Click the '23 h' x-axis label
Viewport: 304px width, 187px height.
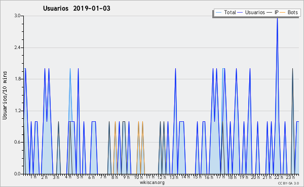[290, 177]
